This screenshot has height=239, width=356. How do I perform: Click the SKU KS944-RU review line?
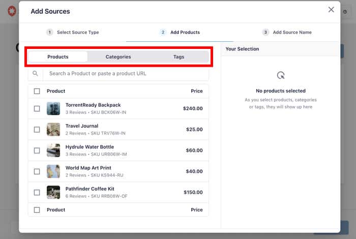pyautogui.click(x=94, y=175)
